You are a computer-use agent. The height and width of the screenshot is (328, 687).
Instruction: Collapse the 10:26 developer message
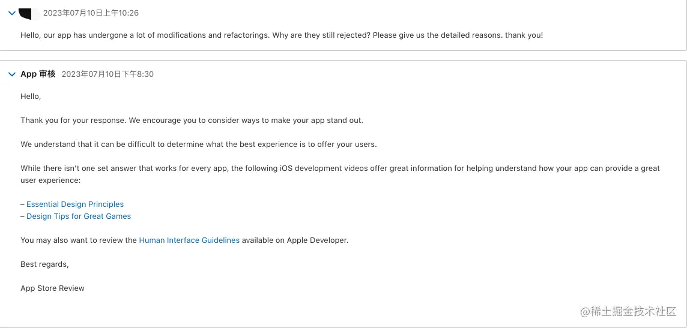tap(12, 13)
